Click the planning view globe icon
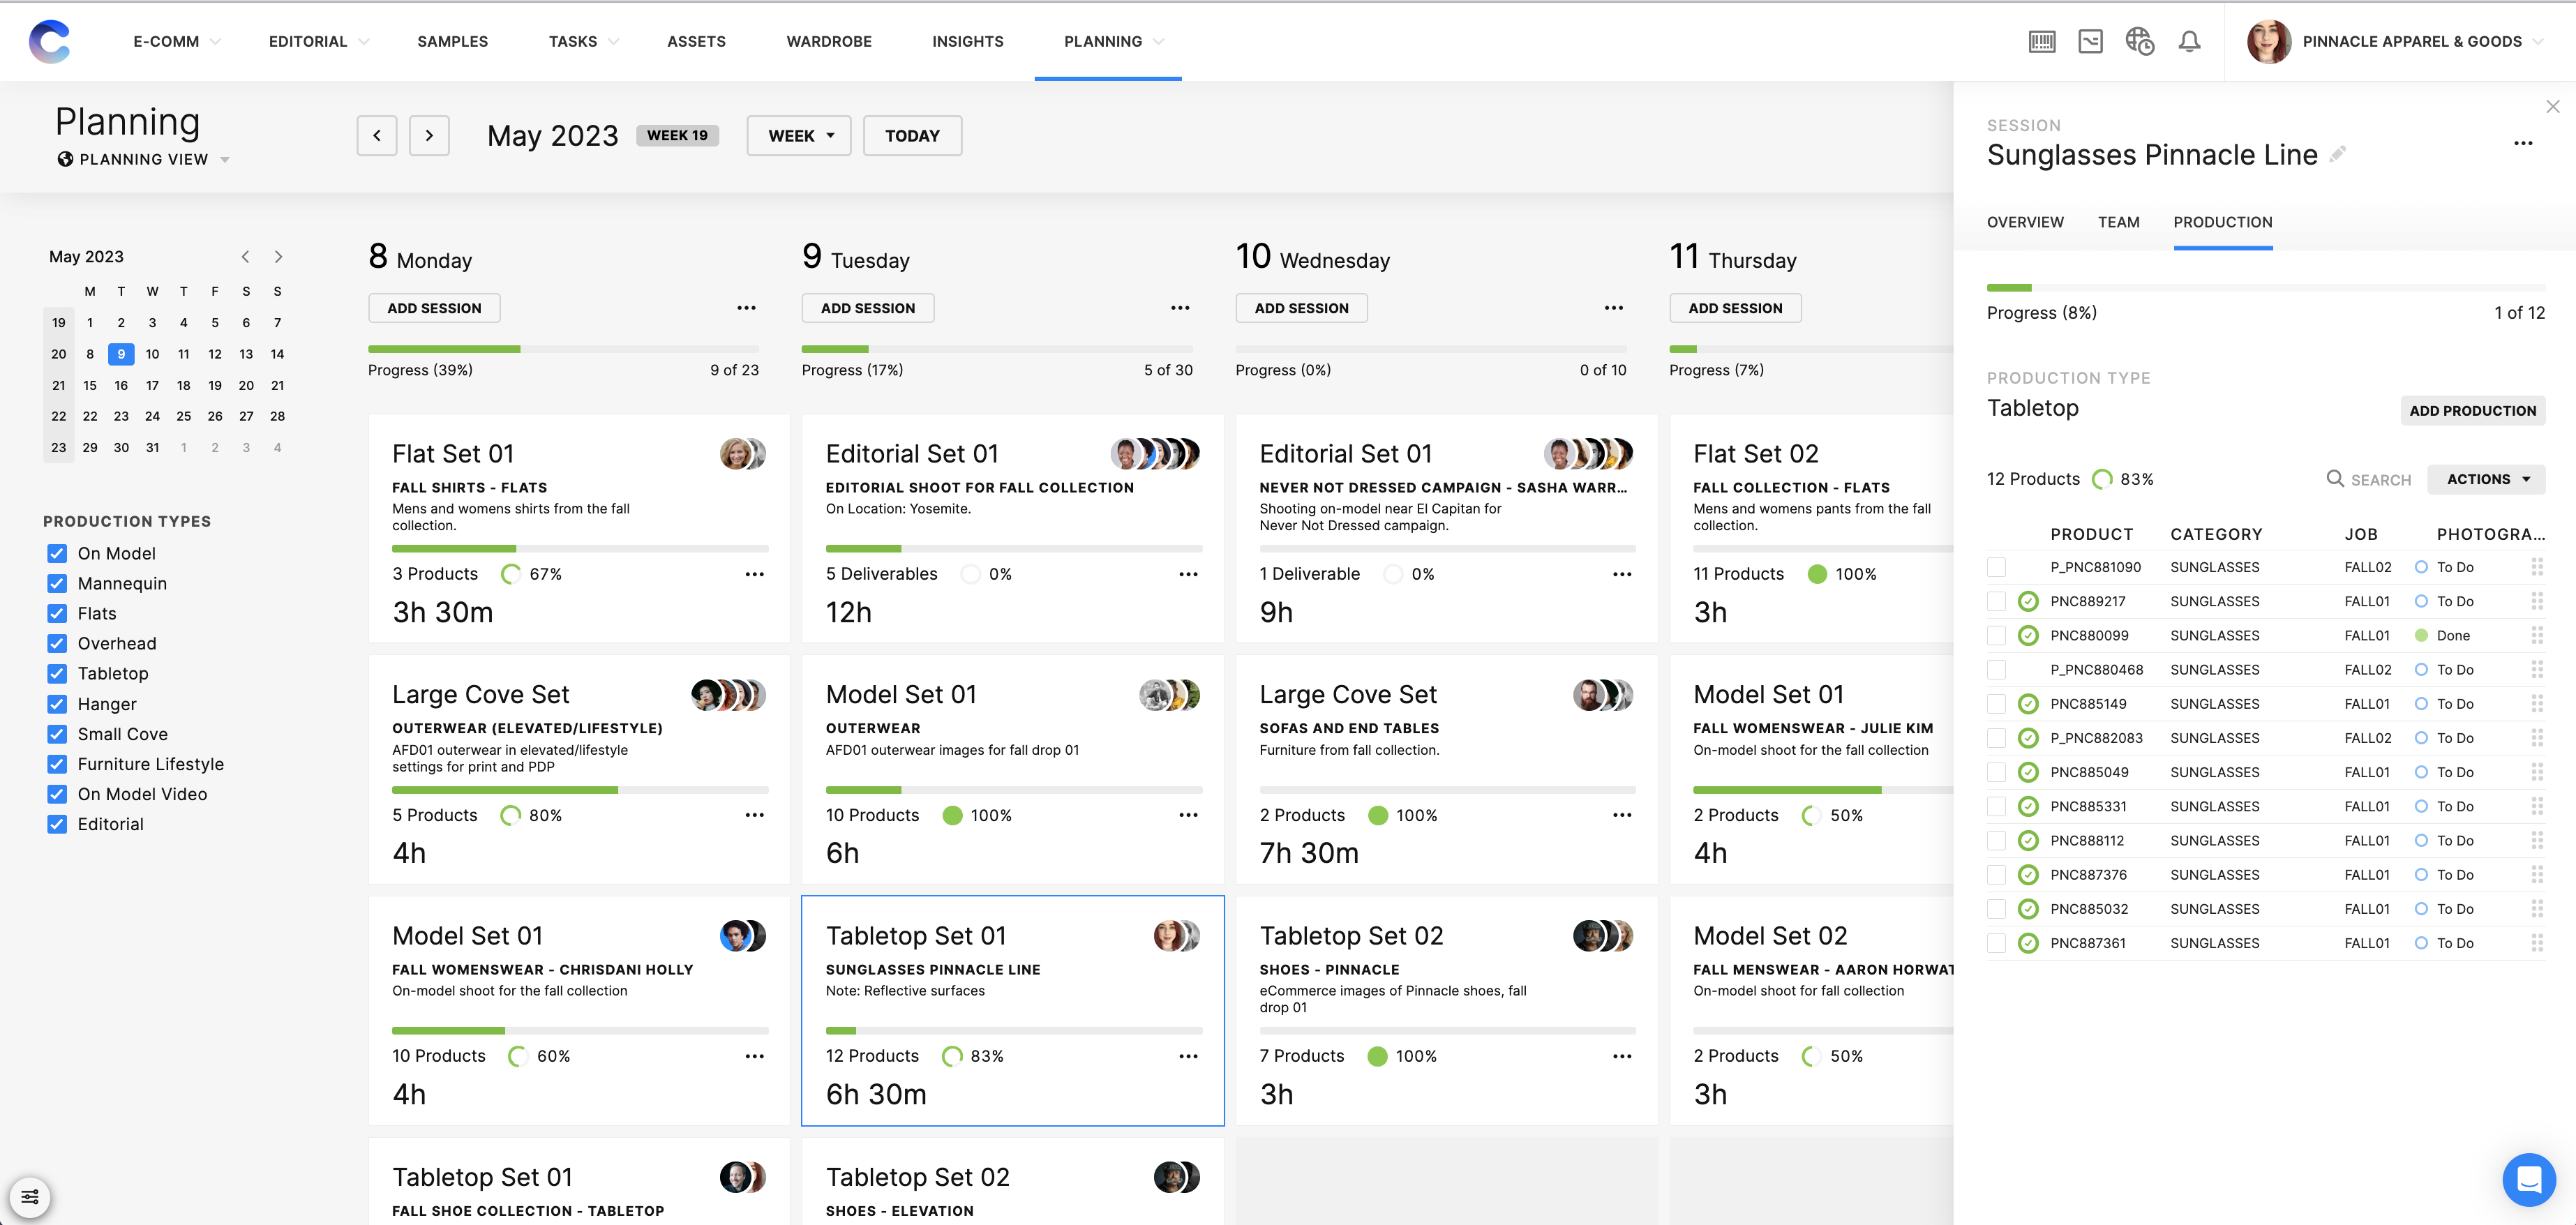The width and height of the screenshot is (2576, 1225). point(65,159)
